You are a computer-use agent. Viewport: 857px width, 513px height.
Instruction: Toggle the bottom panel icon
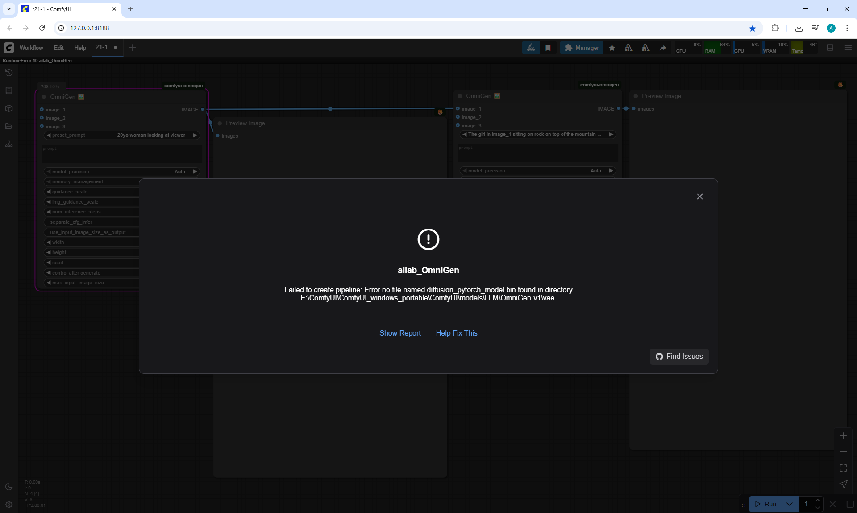point(830,48)
